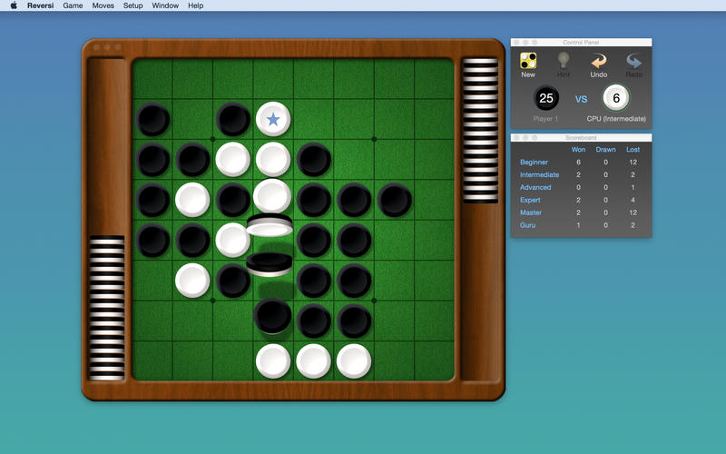
Task: Click the Master level label
Action: coord(531,212)
